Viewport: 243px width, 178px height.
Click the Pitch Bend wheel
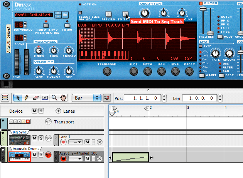[17, 62]
